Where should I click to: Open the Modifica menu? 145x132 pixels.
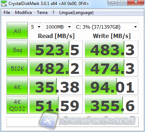click(23, 13)
